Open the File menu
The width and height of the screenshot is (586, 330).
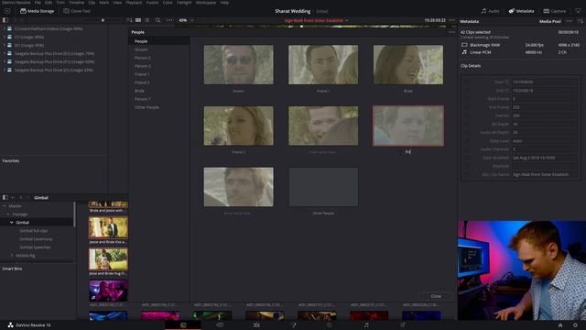pos(38,2)
